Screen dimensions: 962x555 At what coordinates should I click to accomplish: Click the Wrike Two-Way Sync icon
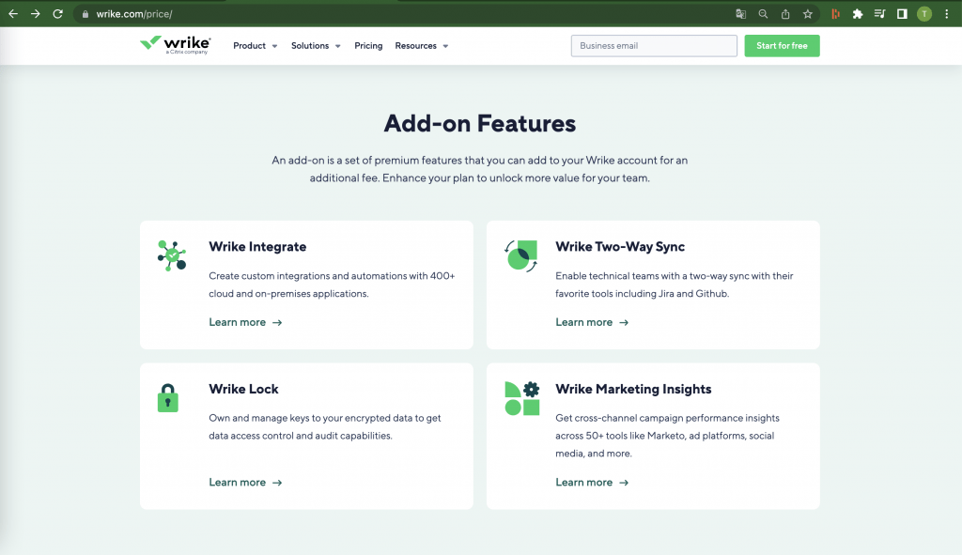[521, 255]
